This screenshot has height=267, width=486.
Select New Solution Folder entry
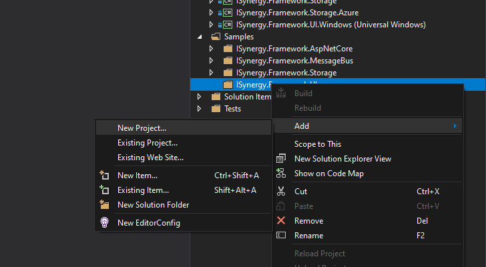[x=184, y=205]
